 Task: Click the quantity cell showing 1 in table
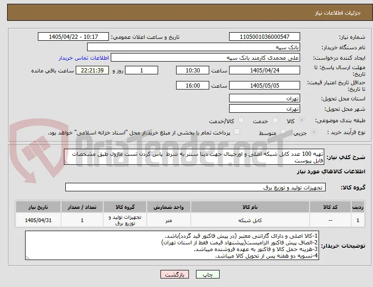point(82,220)
